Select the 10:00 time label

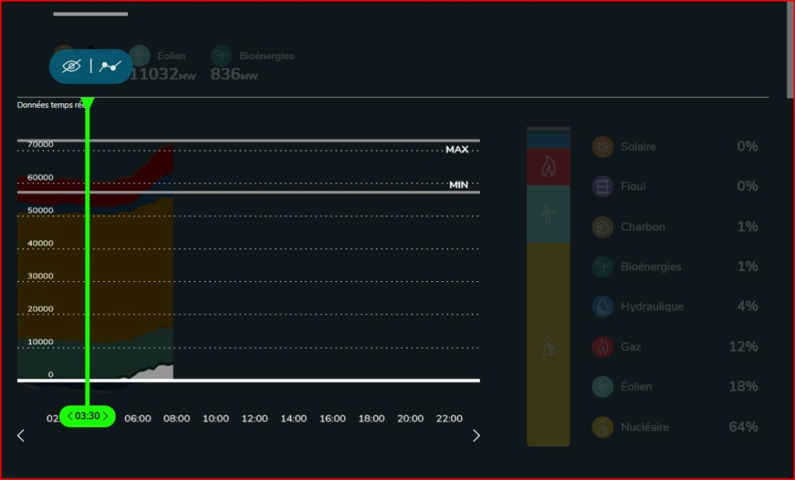[x=216, y=419]
